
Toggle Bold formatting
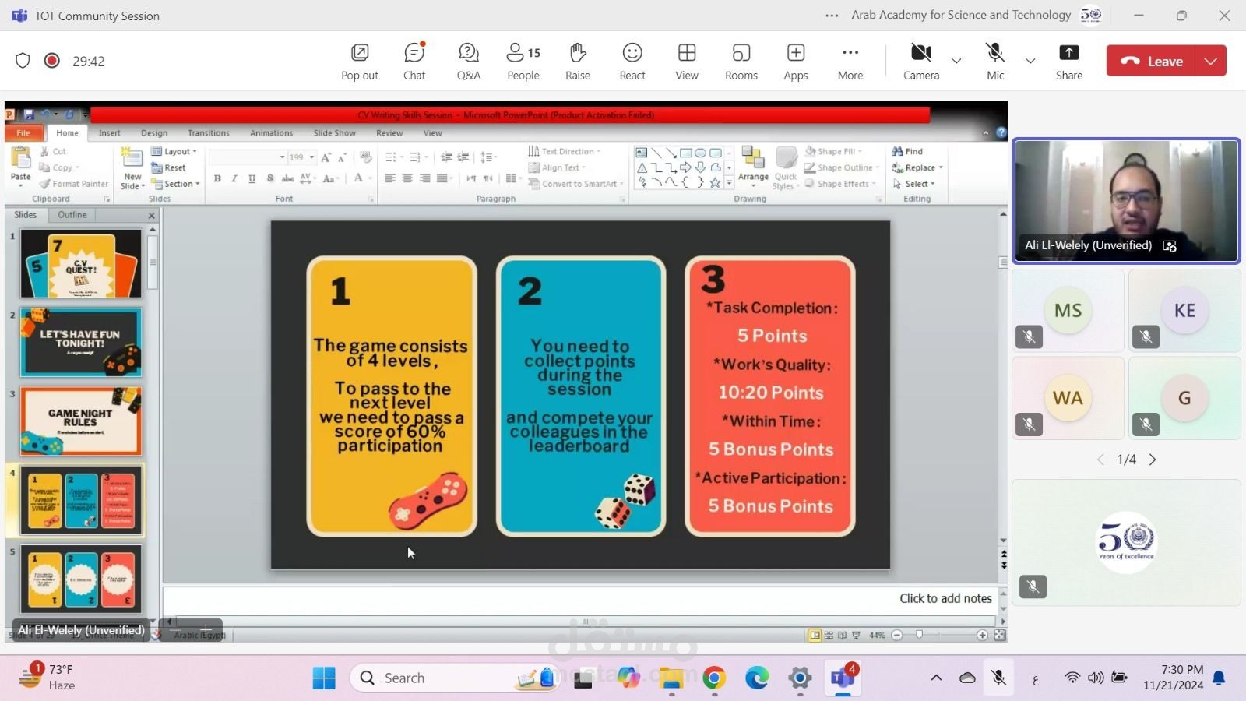tap(217, 178)
